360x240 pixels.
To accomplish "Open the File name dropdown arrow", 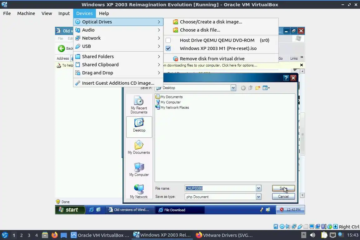I will 258,188.
